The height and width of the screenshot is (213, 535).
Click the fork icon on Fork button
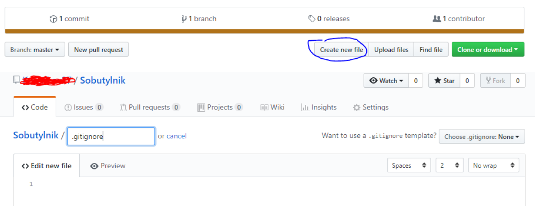488,80
